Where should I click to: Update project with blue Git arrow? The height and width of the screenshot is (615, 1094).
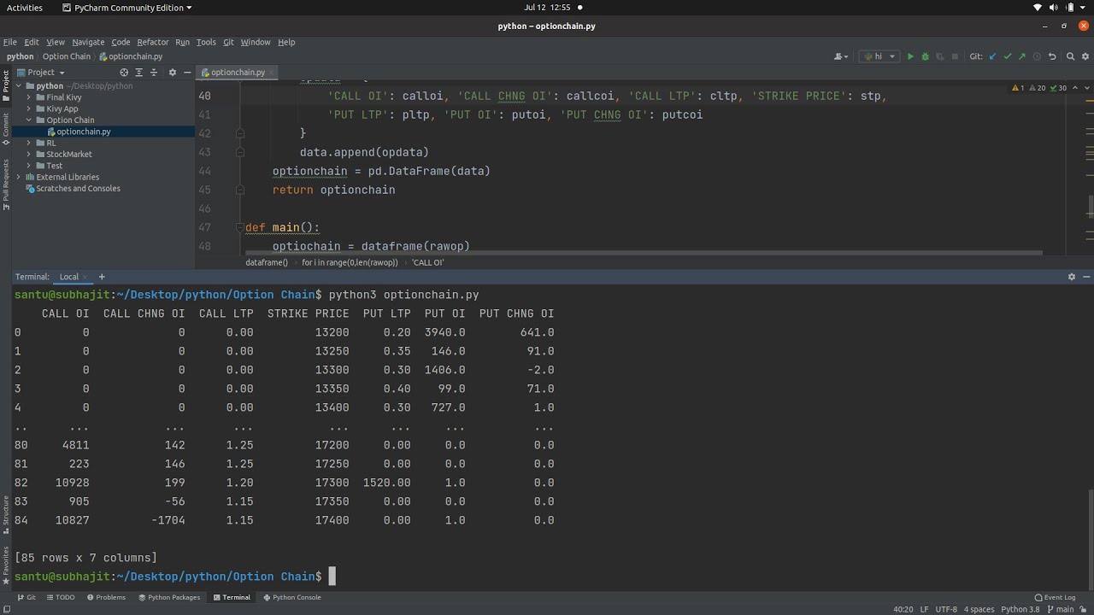click(992, 56)
